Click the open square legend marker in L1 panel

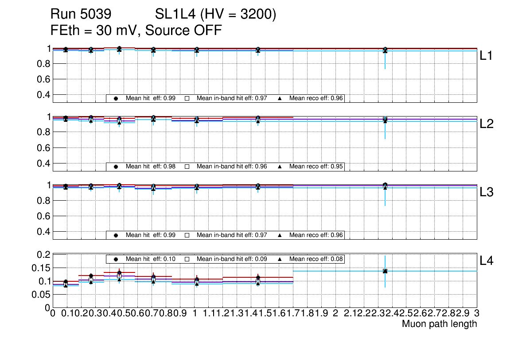(x=187, y=98)
